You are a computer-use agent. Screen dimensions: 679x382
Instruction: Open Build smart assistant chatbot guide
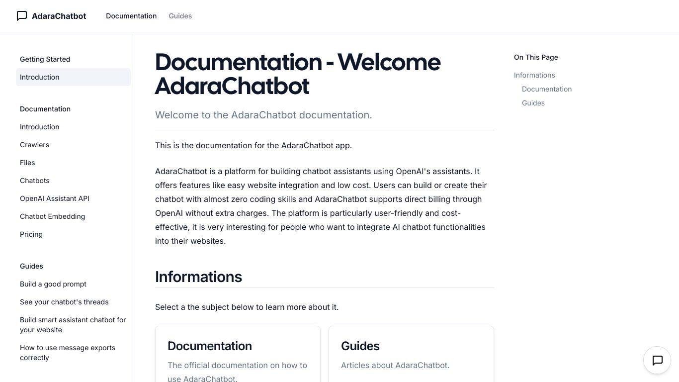coord(73,325)
